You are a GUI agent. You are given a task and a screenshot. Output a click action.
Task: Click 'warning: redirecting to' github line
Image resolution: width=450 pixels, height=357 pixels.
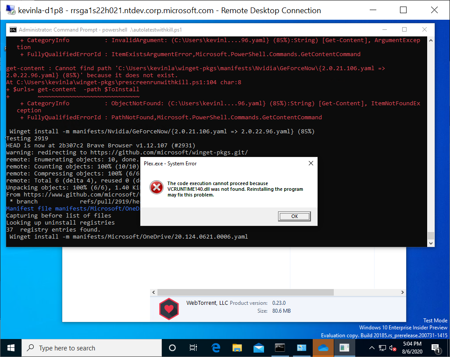[x=127, y=152]
